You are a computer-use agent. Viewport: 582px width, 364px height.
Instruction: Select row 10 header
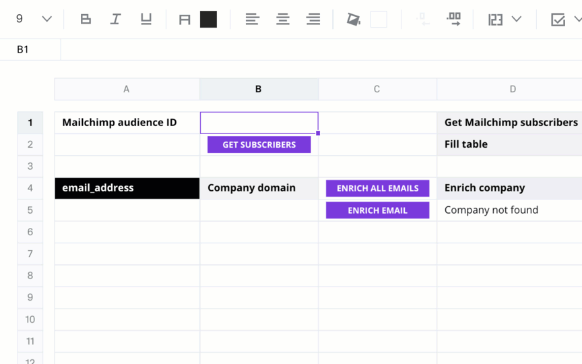coord(30,320)
